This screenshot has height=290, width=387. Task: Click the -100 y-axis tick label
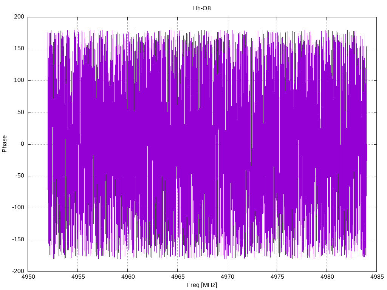click(x=18, y=208)
